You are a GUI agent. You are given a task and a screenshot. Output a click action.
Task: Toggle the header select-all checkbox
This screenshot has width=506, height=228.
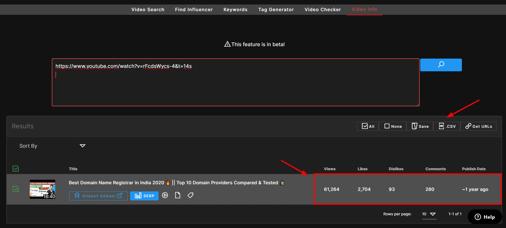click(x=16, y=169)
